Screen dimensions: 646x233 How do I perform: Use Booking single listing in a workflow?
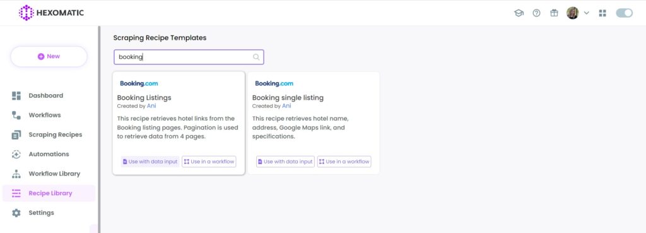pos(344,162)
